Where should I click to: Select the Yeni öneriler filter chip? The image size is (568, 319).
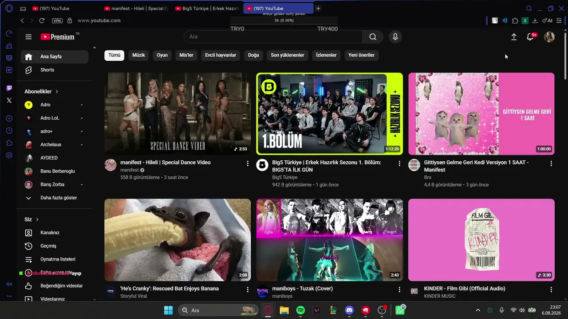(x=361, y=55)
